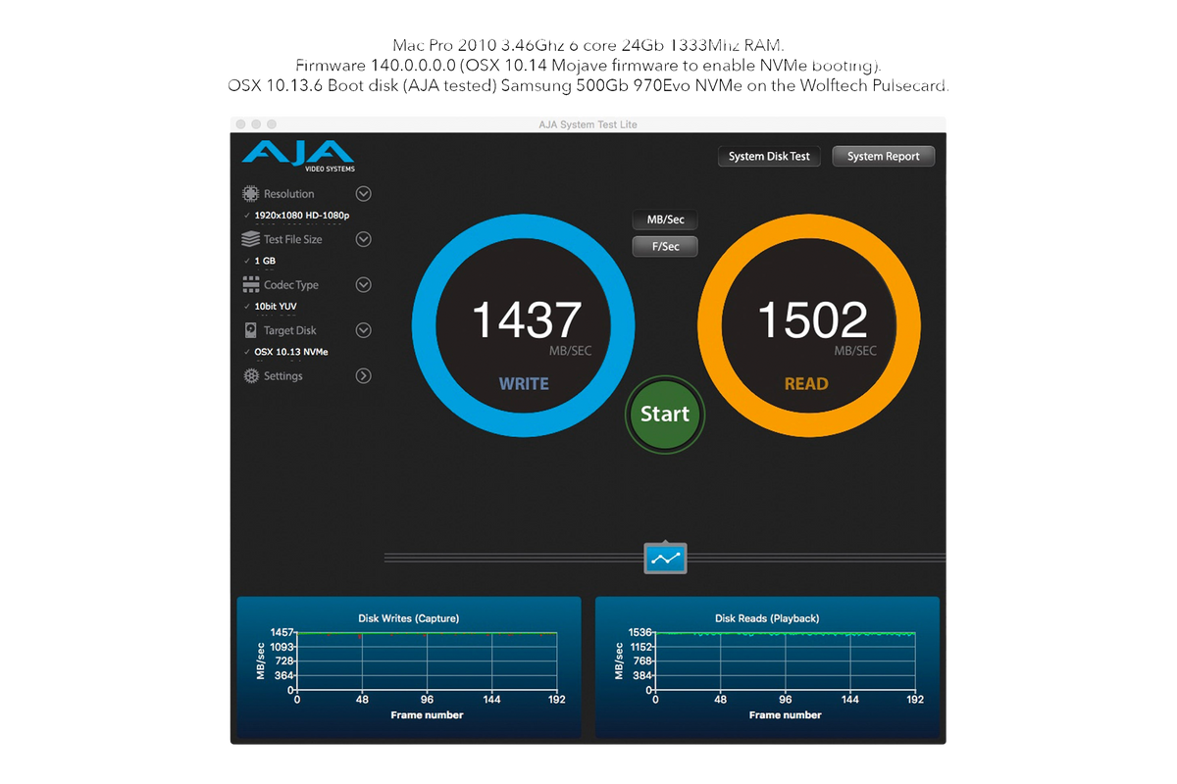Click the Test File Size stack icon
The height and width of the screenshot is (784, 1177).
251,239
